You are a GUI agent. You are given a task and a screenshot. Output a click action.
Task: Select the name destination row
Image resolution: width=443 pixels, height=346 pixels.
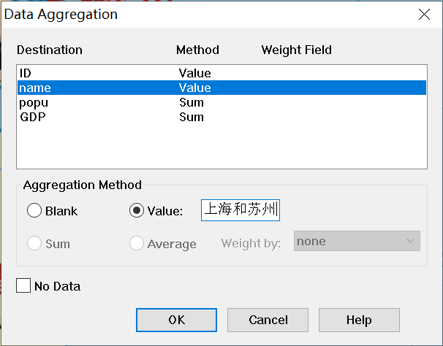[35, 88]
